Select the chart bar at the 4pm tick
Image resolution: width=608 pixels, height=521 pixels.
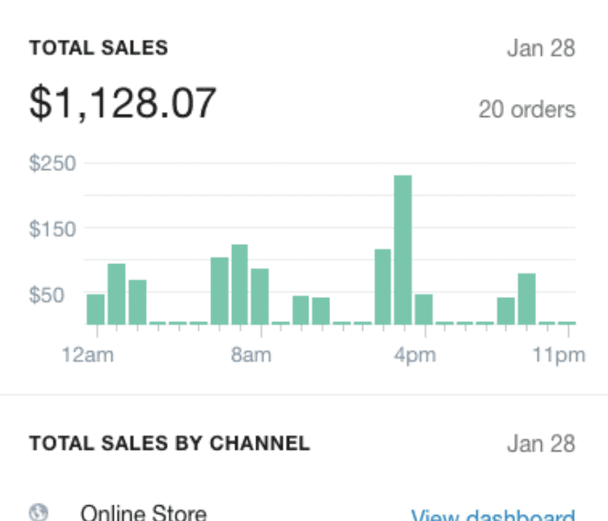click(x=424, y=309)
